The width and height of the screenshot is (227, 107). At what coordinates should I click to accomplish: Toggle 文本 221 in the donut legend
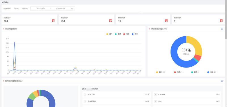click(212, 72)
